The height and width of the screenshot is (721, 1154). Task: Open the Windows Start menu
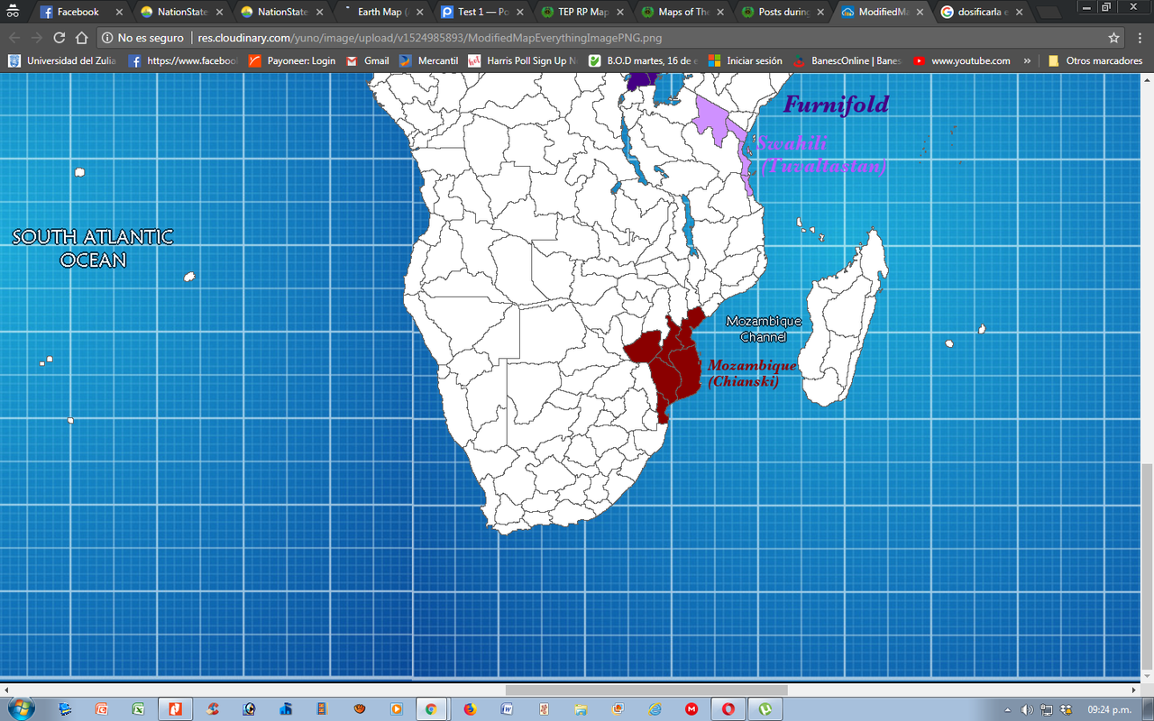(x=20, y=708)
